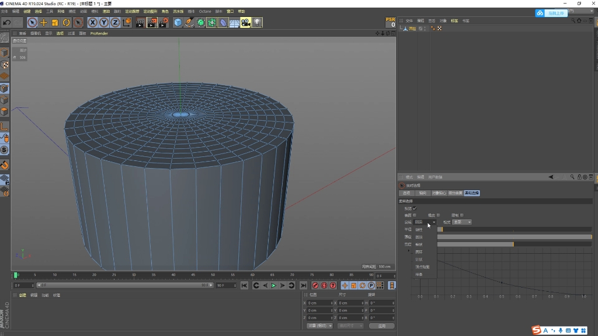Open the Octane menu in menu bar
598x336 pixels.
(x=205, y=11)
